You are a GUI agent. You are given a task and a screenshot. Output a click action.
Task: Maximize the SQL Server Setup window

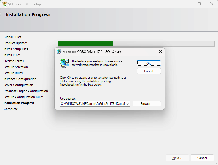pyautogui.click(x=199, y=4)
